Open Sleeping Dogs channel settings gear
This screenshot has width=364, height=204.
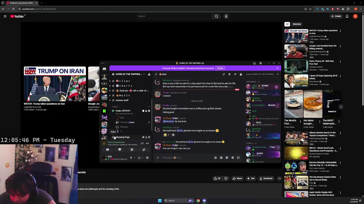(149, 137)
